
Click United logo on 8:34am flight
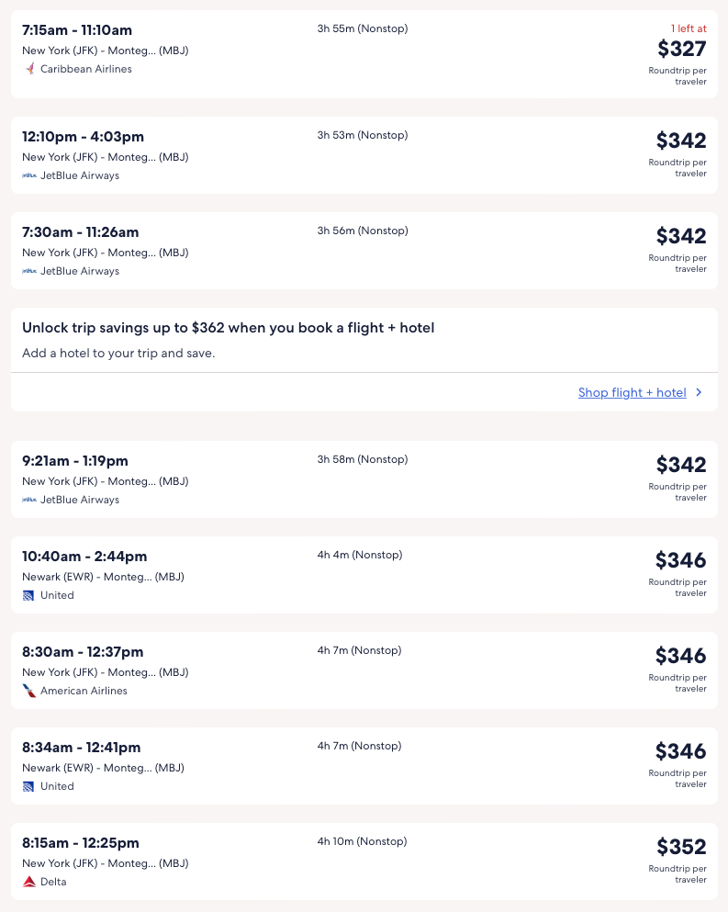(x=28, y=786)
